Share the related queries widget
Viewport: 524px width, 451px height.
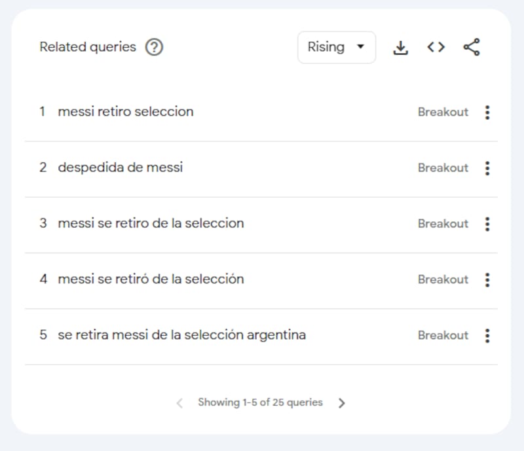[472, 47]
